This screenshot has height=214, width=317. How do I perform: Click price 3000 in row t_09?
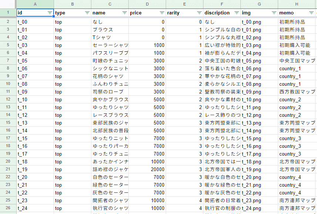click(147, 92)
